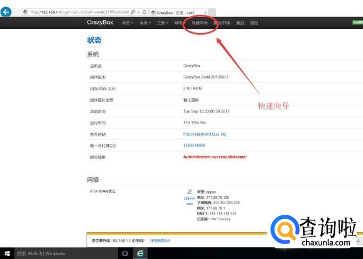Click the pppoe-wan interface icon
This screenshot has height=259, width=363.
pyautogui.click(x=189, y=192)
